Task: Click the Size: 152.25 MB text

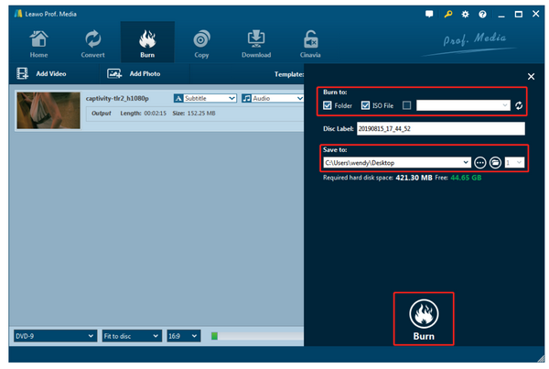Action: [x=194, y=114]
